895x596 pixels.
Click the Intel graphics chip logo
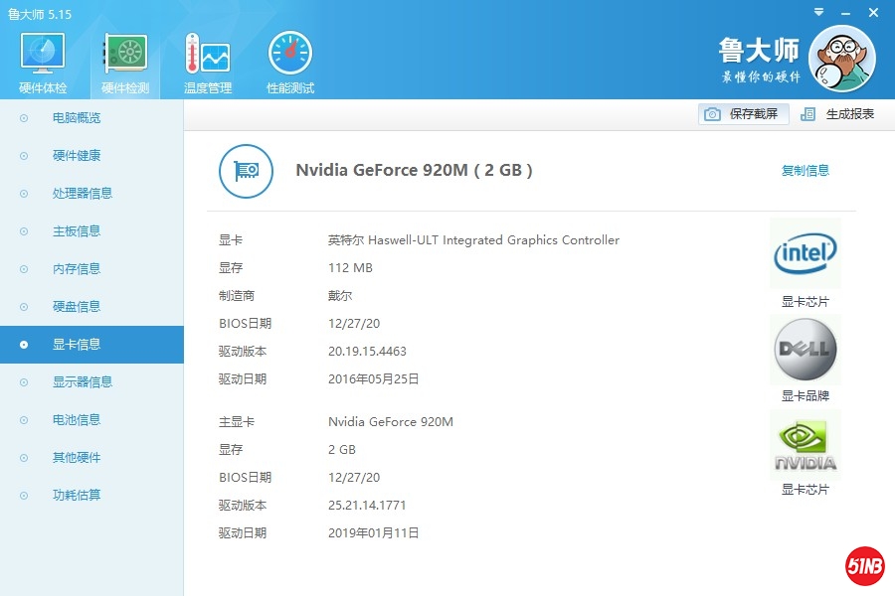click(x=805, y=254)
